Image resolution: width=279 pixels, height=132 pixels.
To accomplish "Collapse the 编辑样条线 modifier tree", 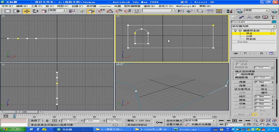I will click(x=240, y=31).
